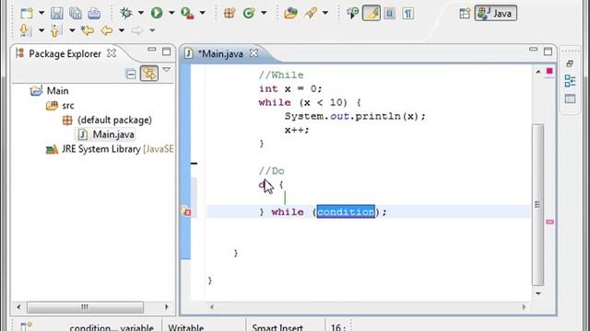Click the editor vertical scrollbar thumb
The width and height of the screenshot is (590, 331).
[x=538, y=205]
